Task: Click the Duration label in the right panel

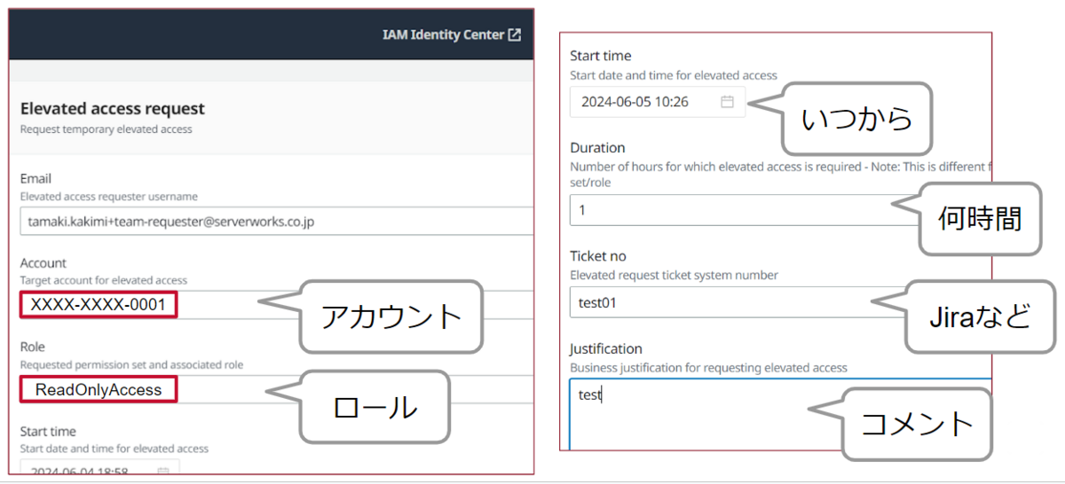Action: (x=597, y=147)
